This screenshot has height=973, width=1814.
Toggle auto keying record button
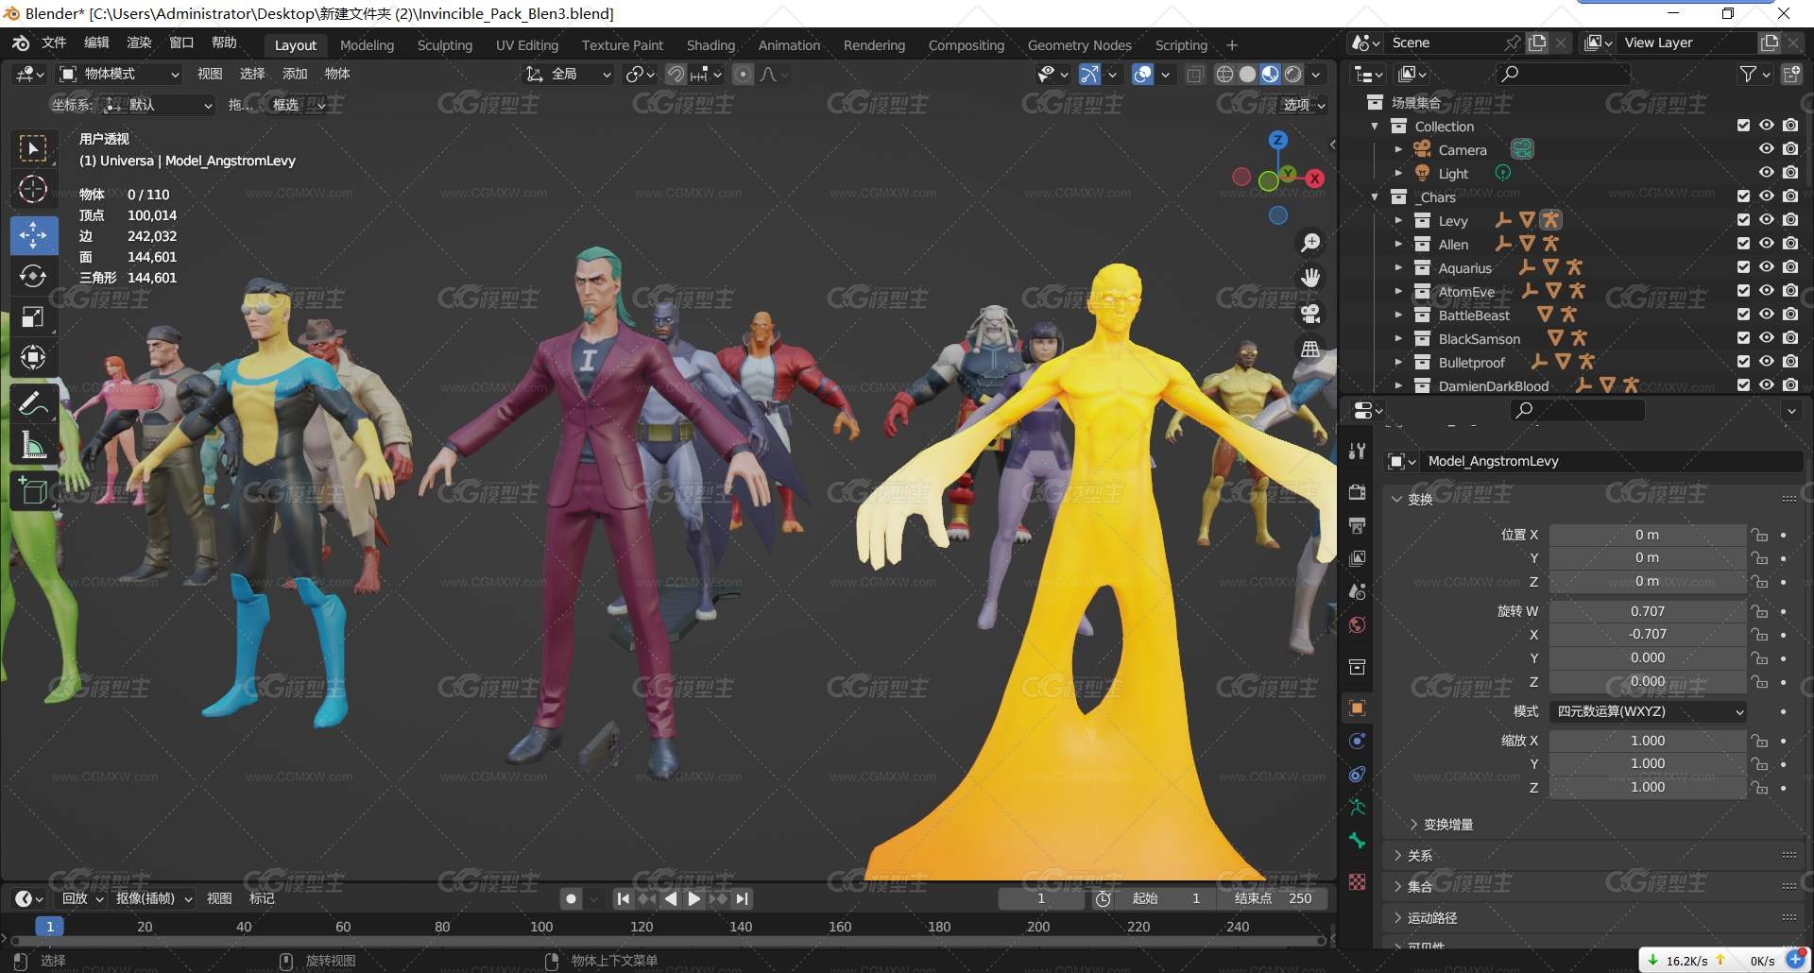(x=571, y=899)
